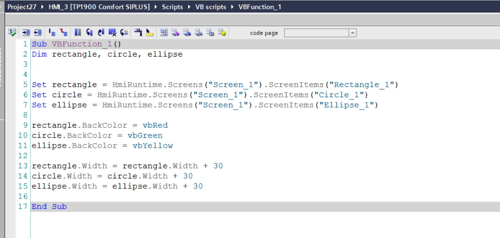The image size is (500, 238).
Task: Click the arrow after Project27 in breadcrumb
Action: [42, 7]
